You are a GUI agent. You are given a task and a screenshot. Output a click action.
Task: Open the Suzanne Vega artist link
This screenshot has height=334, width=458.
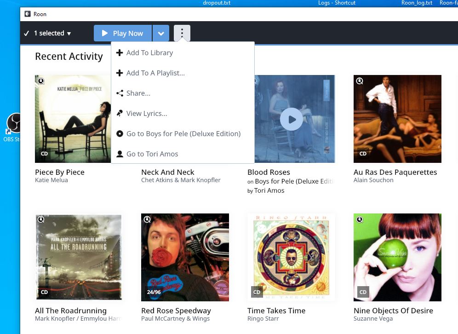coord(373,318)
